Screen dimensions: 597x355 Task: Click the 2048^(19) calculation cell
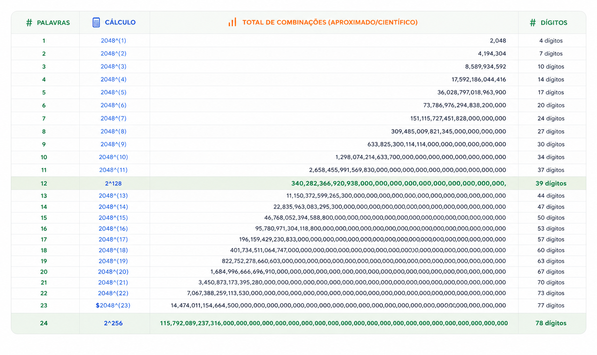[113, 261]
